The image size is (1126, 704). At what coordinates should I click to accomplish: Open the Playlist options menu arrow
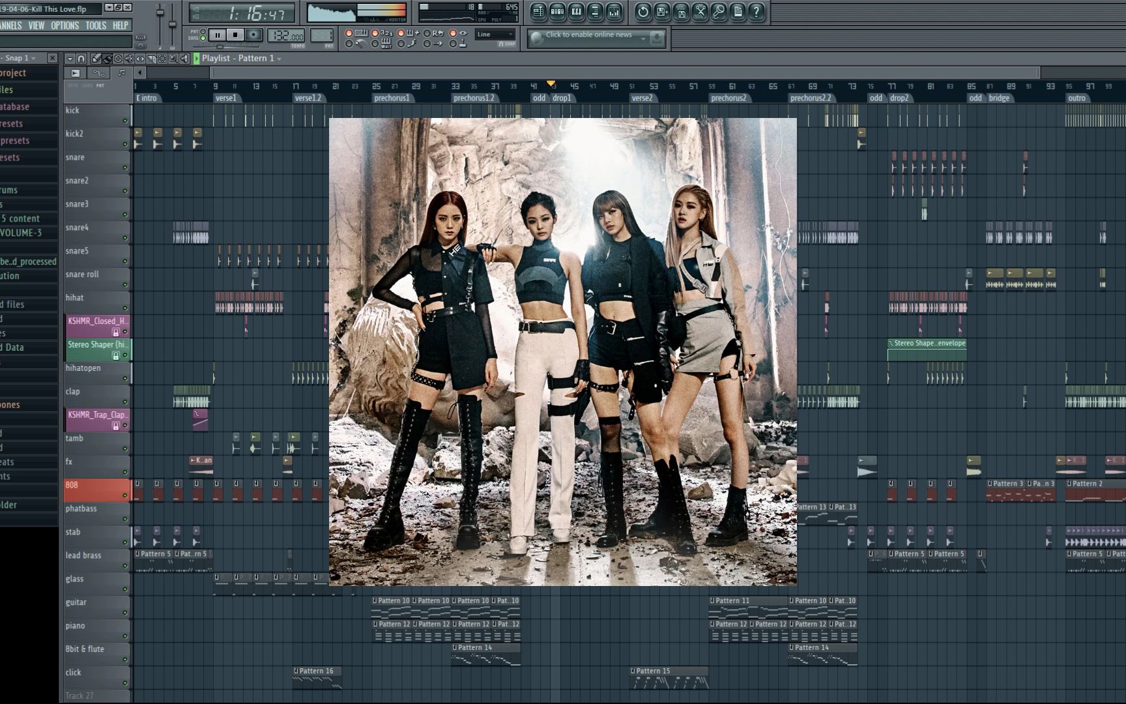click(x=70, y=59)
